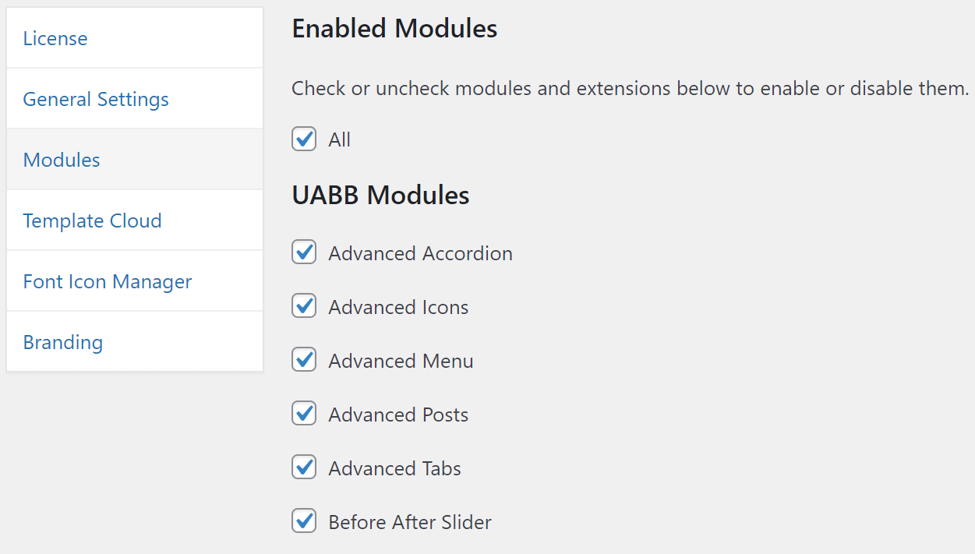Click the Advanced Tabs checkmark icon
This screenshot has width=975, height=554.
coord(304,467)
